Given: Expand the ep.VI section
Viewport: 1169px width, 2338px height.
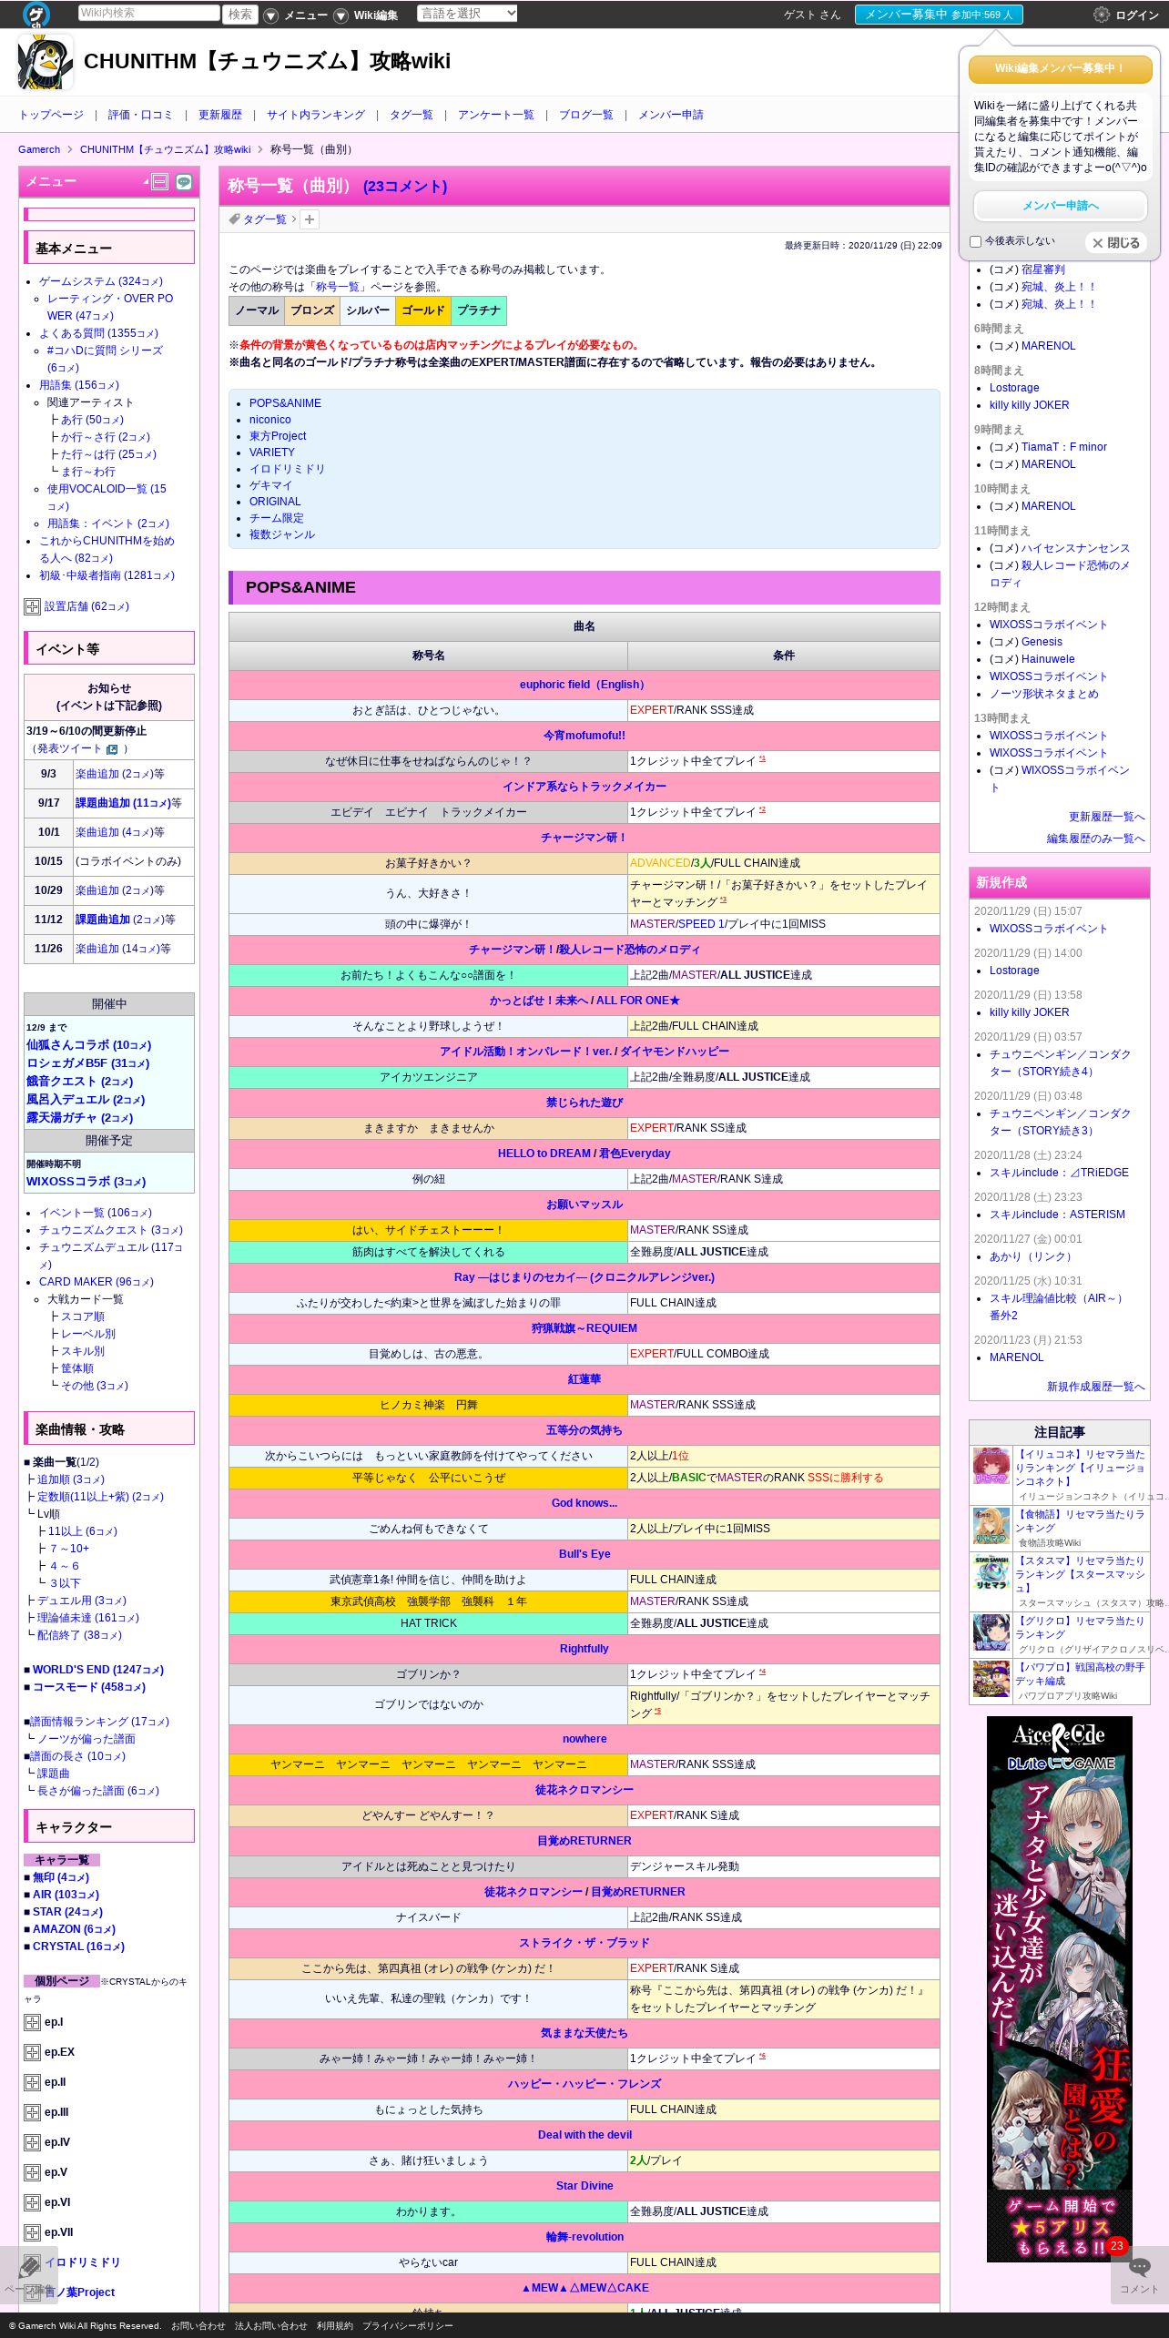Looking at the screenshot, I should [32, 2203].
